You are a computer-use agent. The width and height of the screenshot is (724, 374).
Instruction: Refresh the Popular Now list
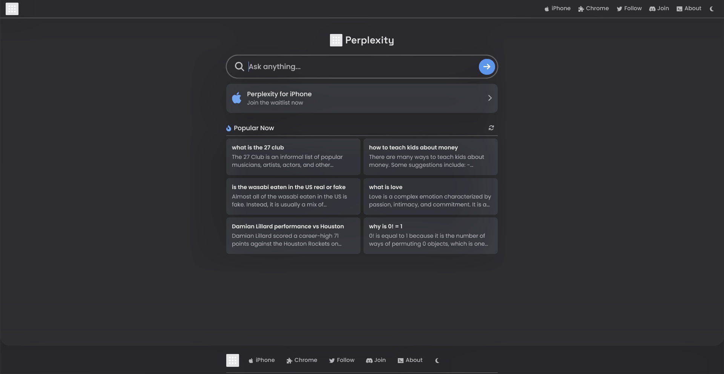click(491, 128)
